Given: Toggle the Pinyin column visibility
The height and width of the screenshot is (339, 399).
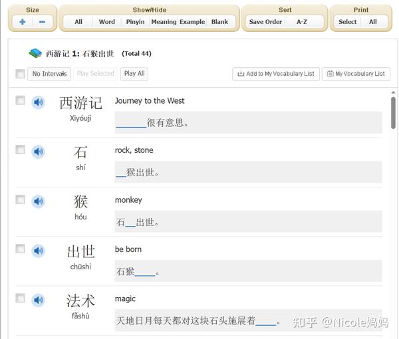Looking at the screenshot, I should pos(135,22).
